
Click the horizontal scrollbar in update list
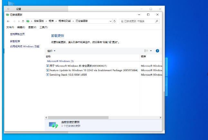coord(77,118)
